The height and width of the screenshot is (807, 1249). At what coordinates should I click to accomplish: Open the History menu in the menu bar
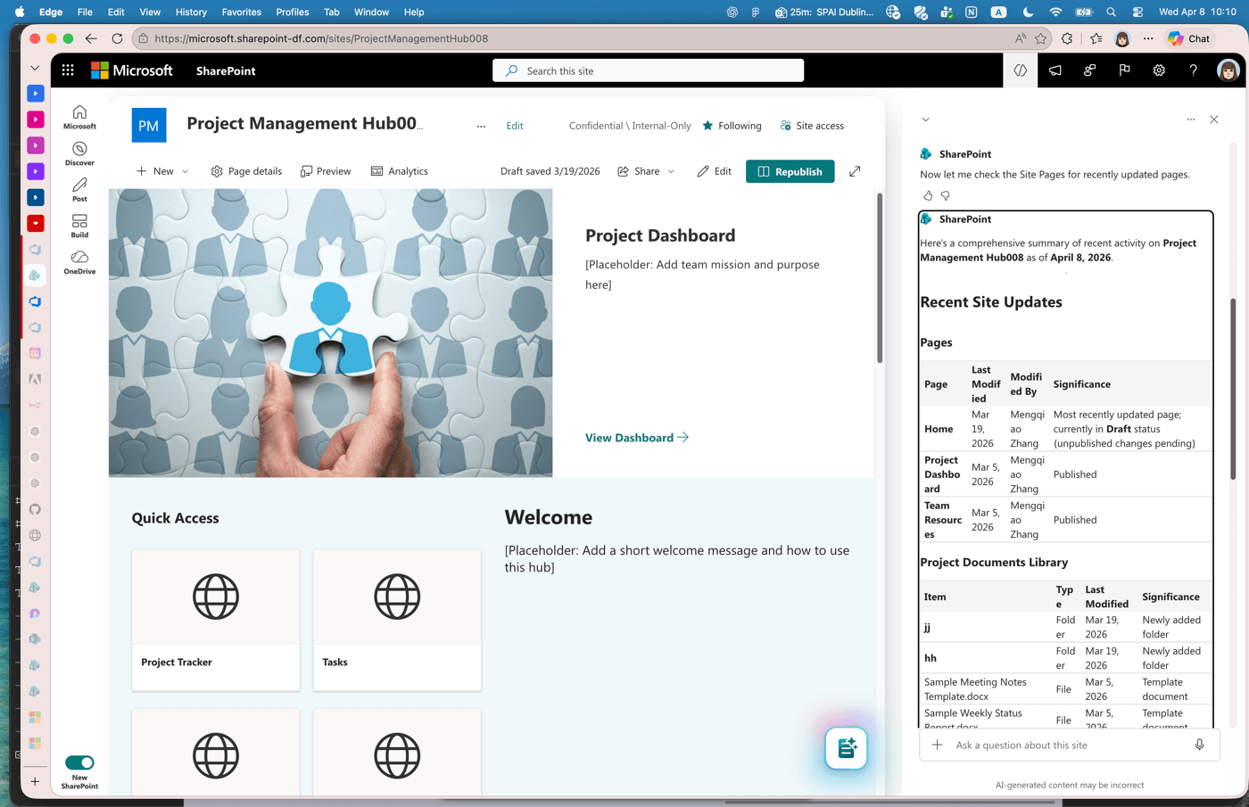point(191,12)
